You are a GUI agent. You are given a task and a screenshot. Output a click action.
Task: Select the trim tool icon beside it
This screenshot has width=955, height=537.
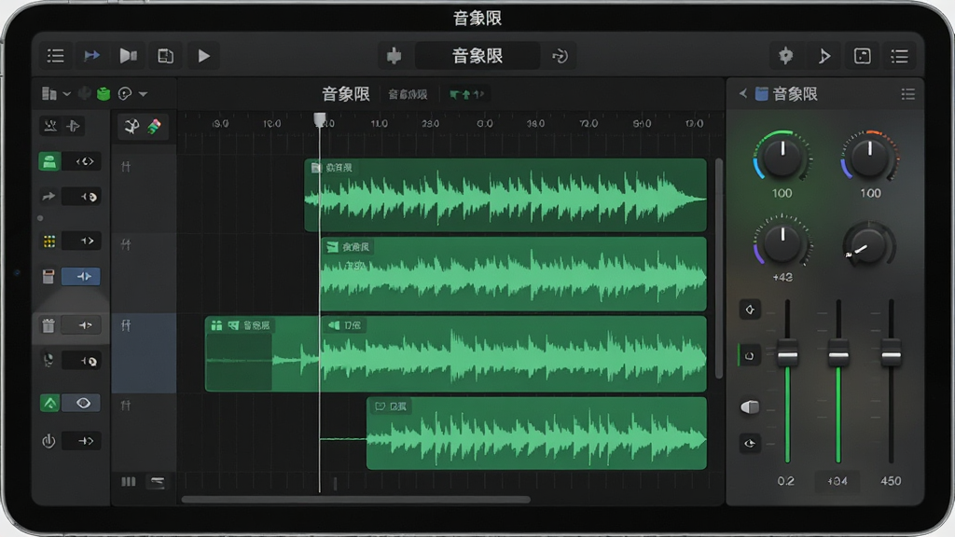pos(74,126)
